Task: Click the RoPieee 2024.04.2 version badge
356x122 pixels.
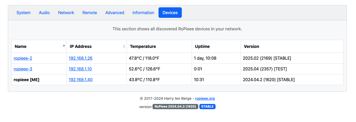Action: [x=175, y=107]
